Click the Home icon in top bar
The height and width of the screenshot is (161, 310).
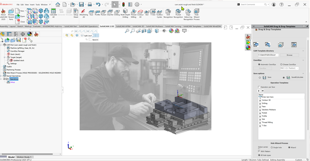[x=58, y=4]
